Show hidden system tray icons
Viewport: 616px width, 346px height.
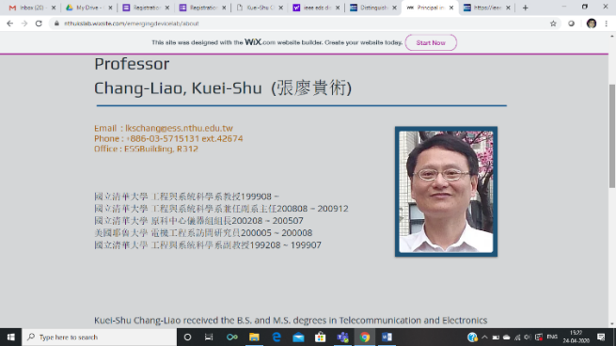(x=484, y=337)
